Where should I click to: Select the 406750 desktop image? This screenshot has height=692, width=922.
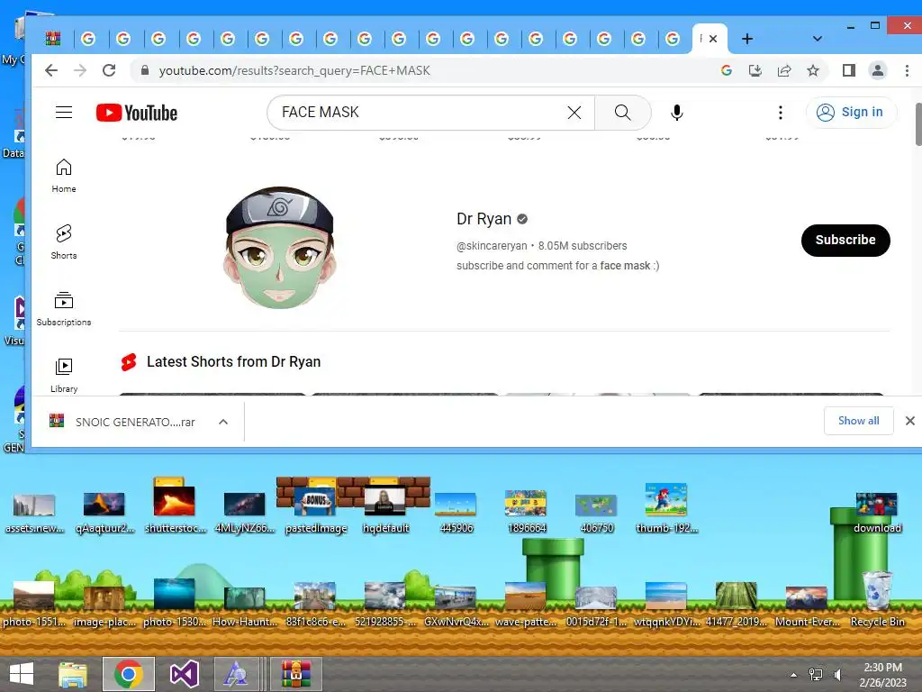[x=596, y=513]
